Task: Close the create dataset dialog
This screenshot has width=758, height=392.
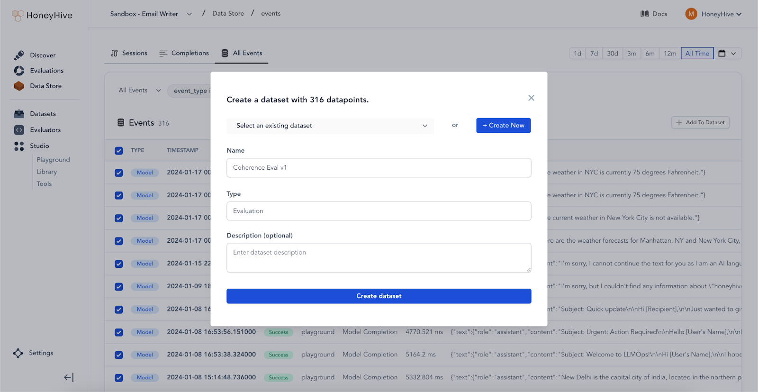Action: [x=531, y=98]
